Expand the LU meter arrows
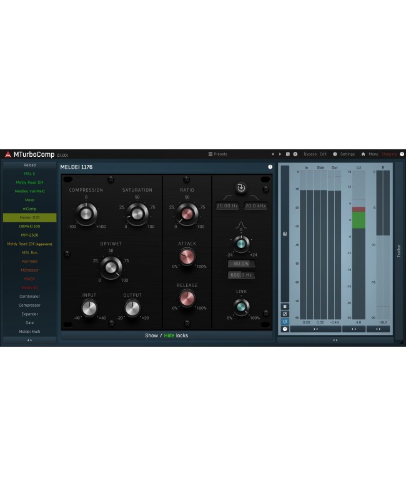This screenshot has height=496, width=406. point(354,329)
